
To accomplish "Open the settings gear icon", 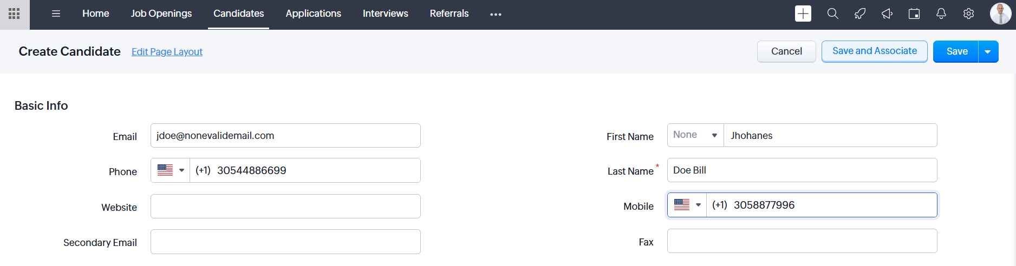I will click(x=968, y=14).
